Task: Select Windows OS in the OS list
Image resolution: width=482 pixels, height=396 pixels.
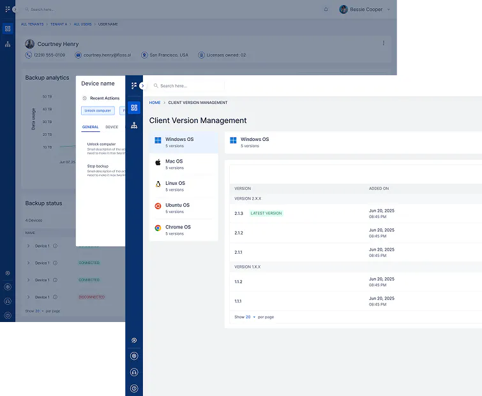Action: (x=183, y=142)
